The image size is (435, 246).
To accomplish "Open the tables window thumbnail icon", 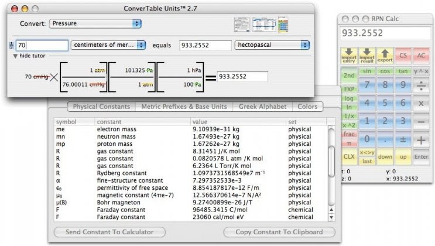I will pos(264,25).
